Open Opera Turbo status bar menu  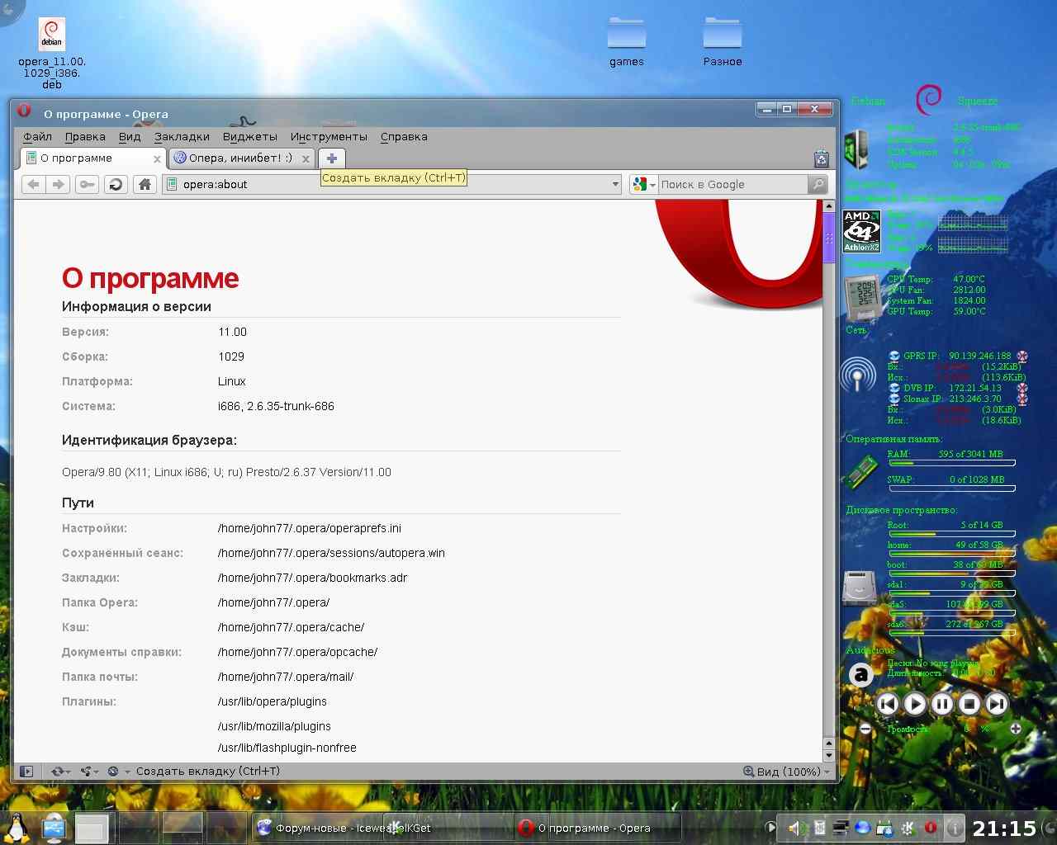(119, 772)
